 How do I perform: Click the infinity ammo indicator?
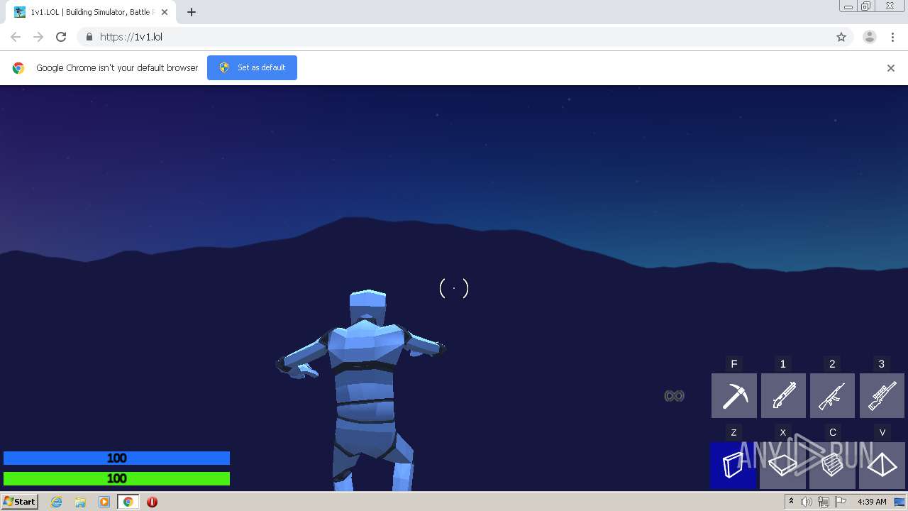(674, 396)
